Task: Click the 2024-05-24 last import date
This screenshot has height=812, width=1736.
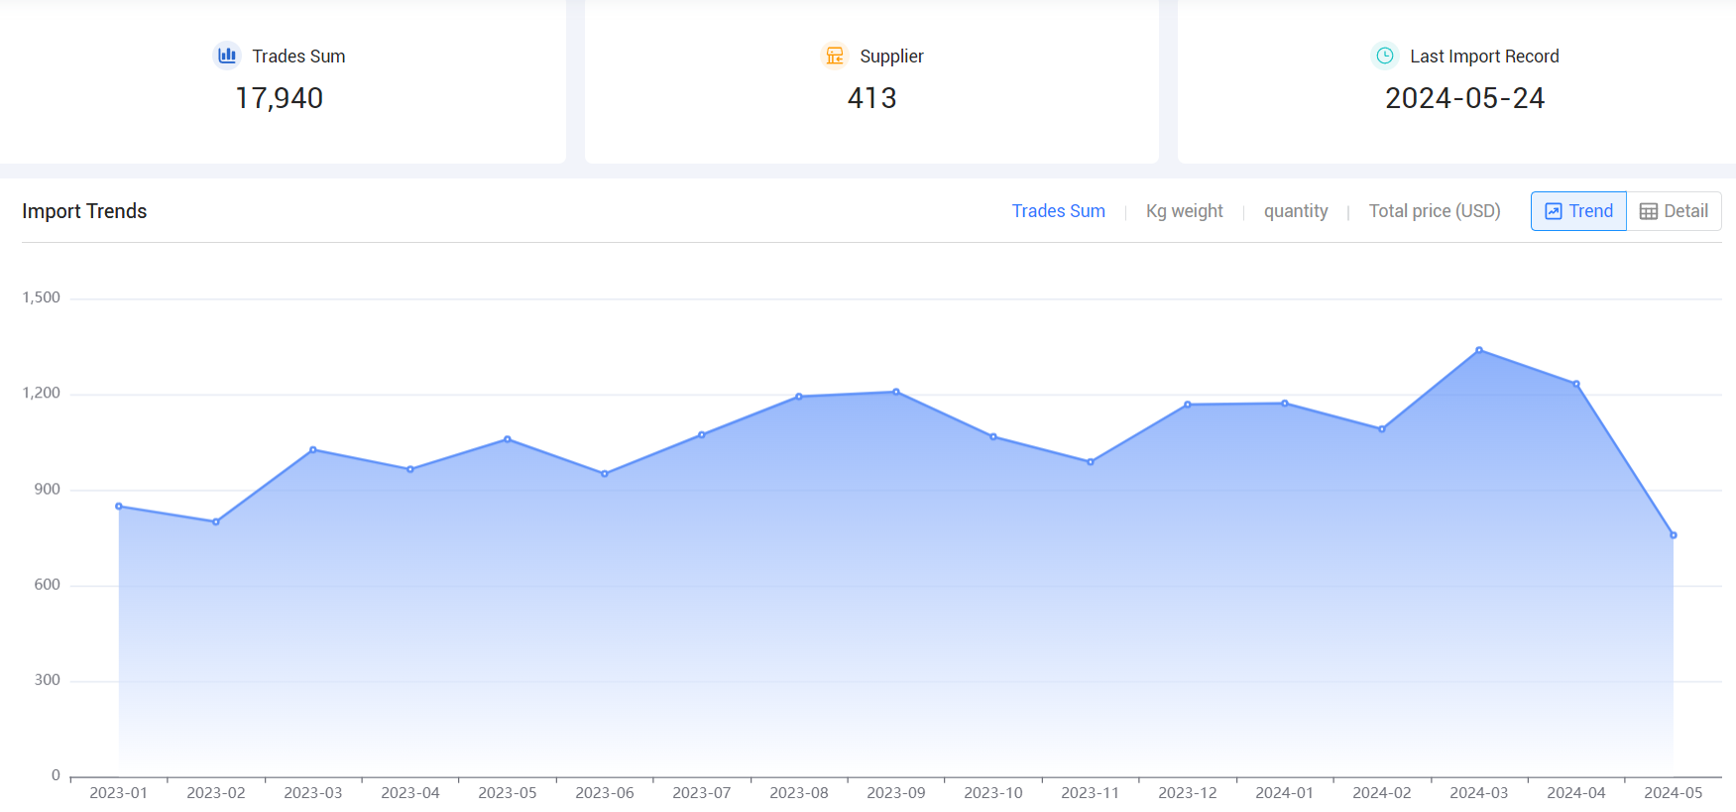Action: (x=1464, y=98)
